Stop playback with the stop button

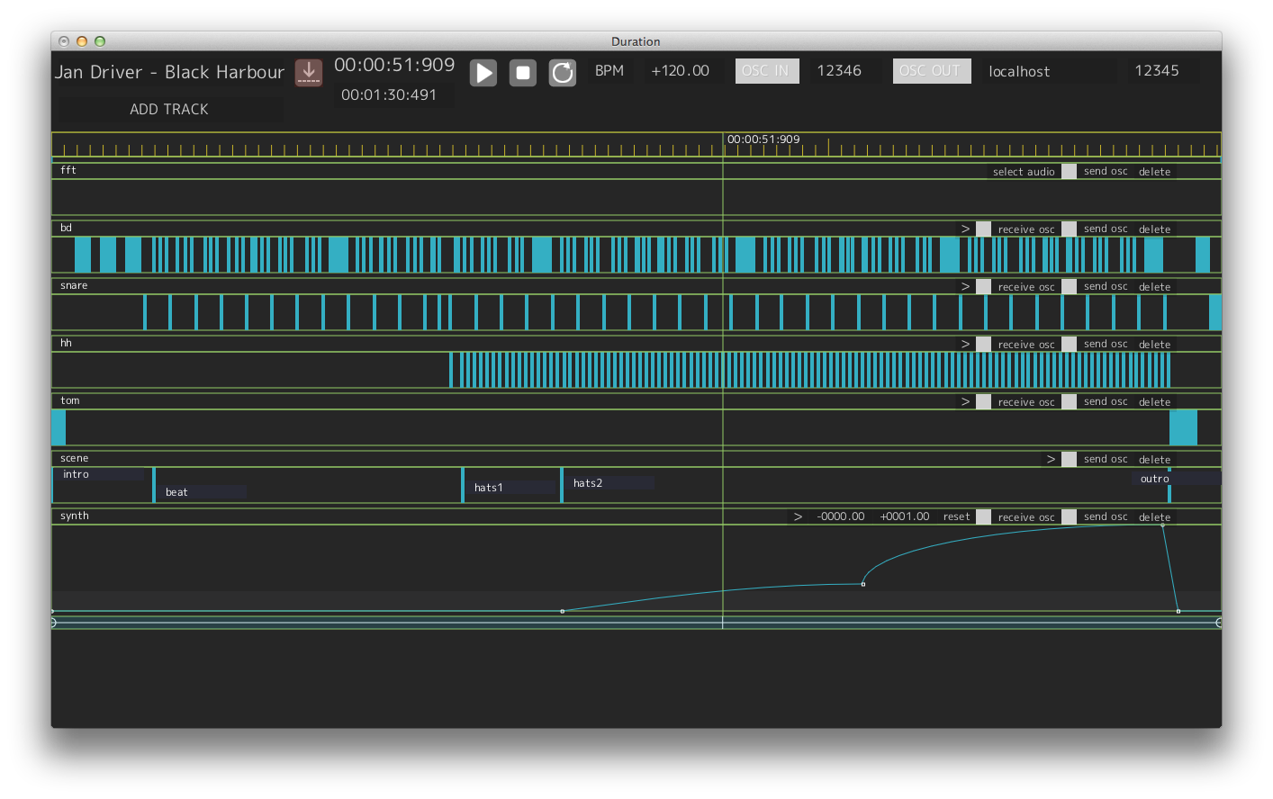pos(523,73)
